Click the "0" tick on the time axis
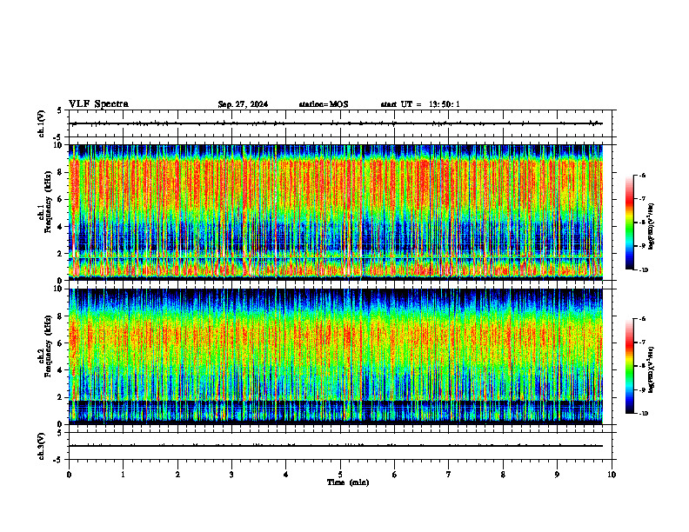Image resolution: width=689 pixels, height=532 pixels. [x=69, y=475]
